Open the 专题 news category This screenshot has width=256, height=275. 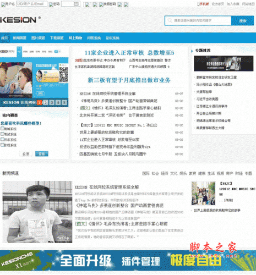pyautogui.click(x=248, y=173)
